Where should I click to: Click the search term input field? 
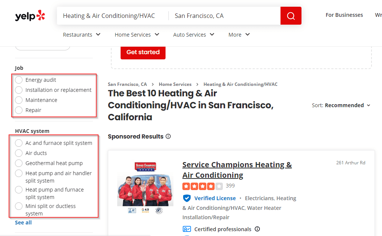[x=113, y=16]
